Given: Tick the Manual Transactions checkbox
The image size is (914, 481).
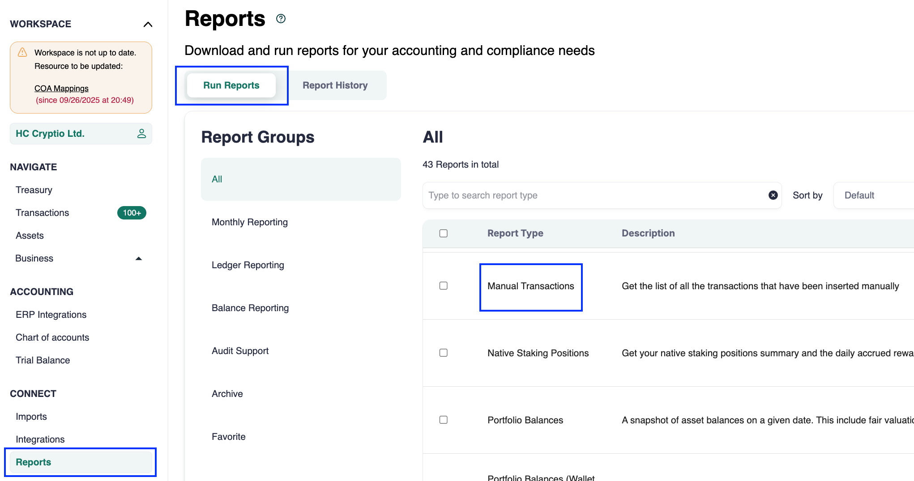Looking at the screenshot, I should point(443,286).
